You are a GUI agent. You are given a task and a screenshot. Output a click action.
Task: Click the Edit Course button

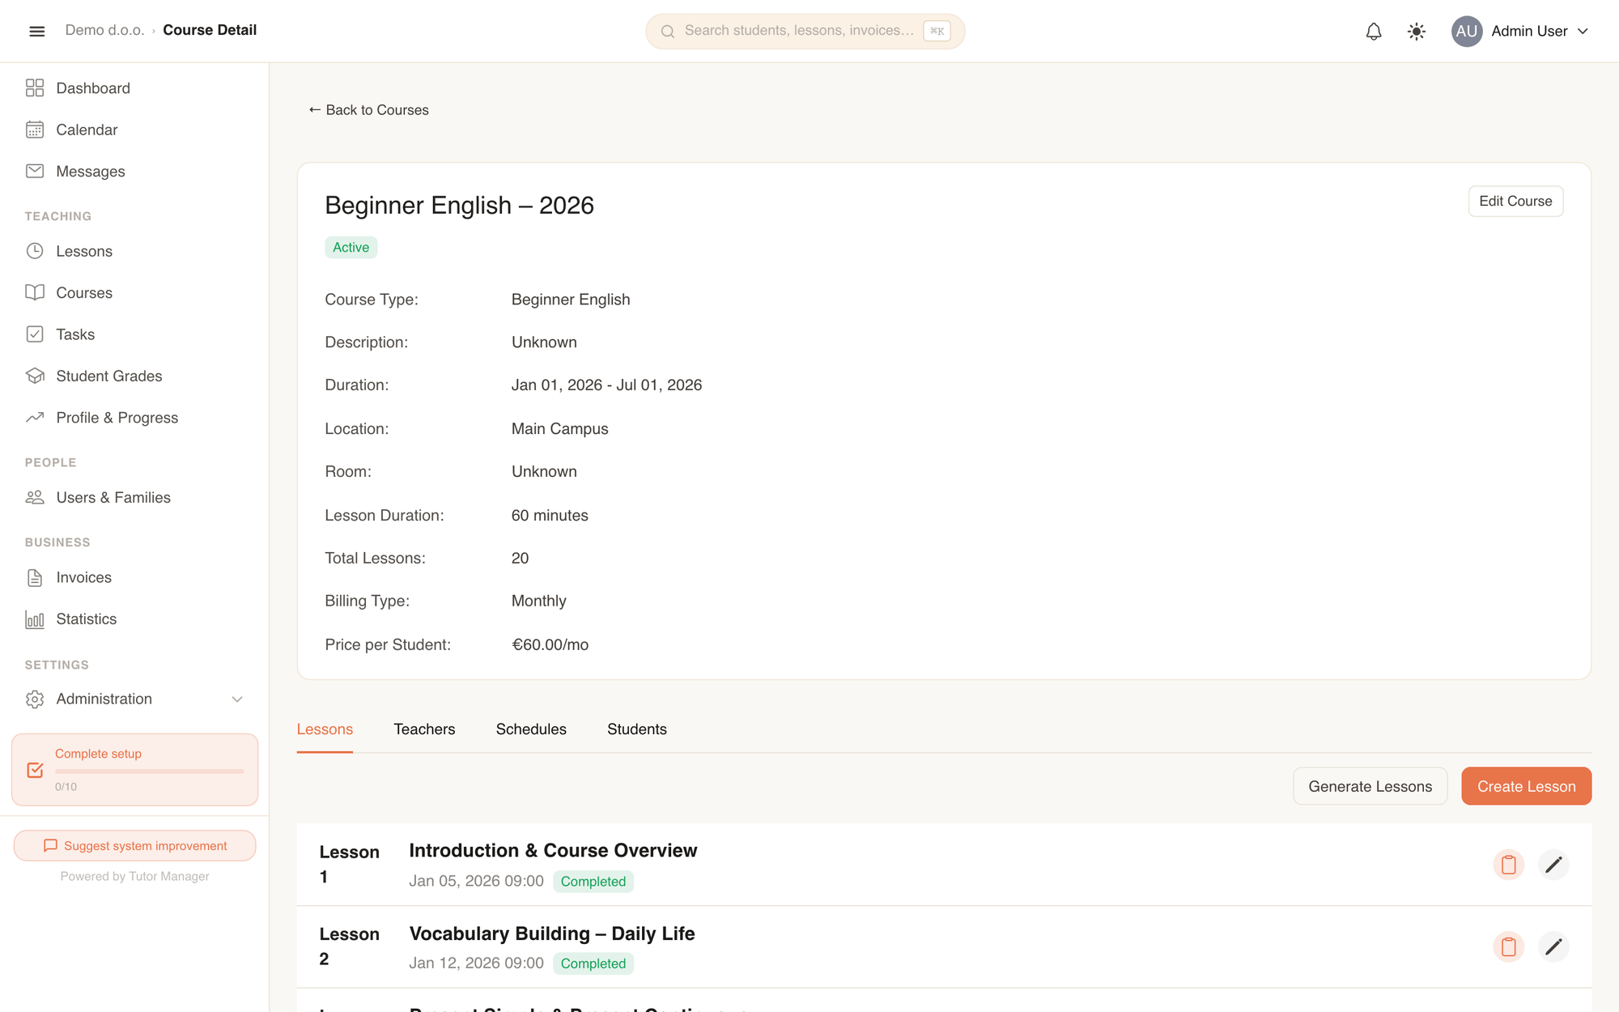[1515, 201]
